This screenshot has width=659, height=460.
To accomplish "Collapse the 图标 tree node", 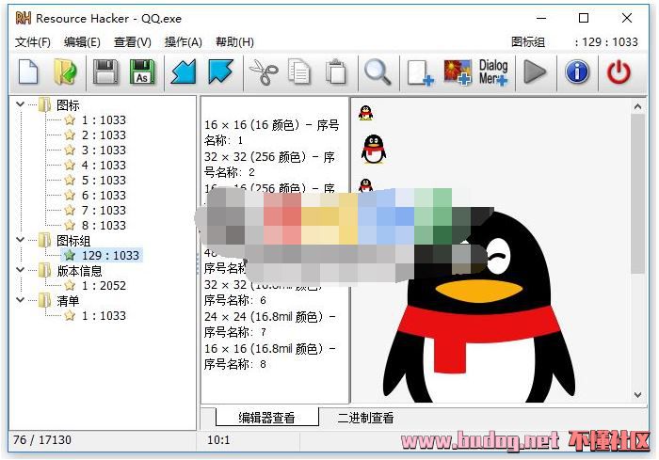I will 20,103.
